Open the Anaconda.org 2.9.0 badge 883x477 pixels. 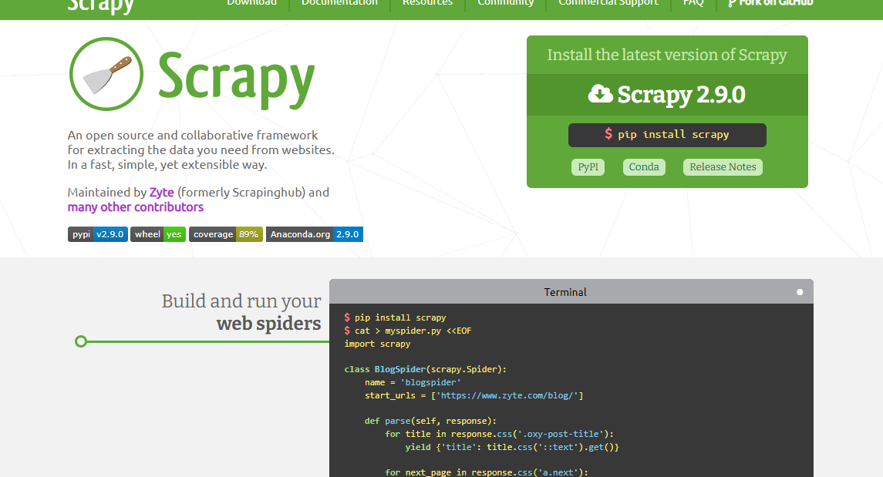click(x=314, y=234)
